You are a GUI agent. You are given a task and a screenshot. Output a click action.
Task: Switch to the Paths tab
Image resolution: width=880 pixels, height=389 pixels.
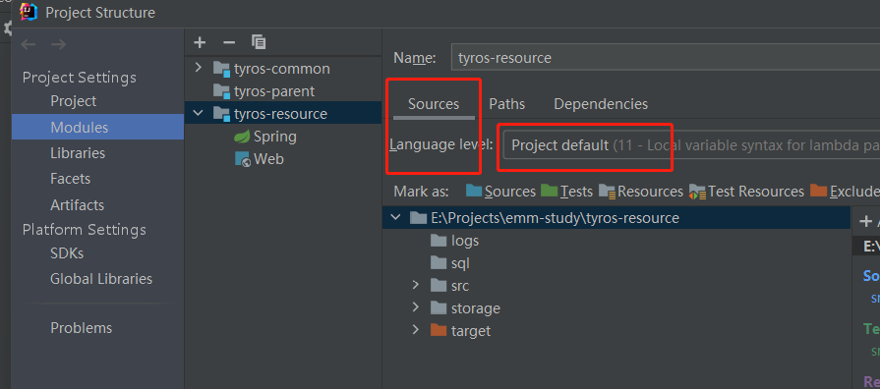(x=506, y=104)
